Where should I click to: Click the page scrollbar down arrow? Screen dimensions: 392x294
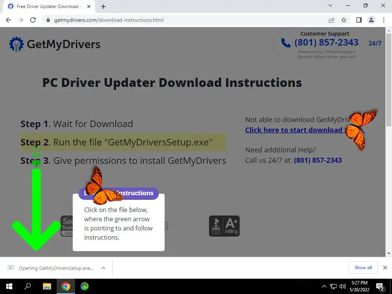(x=389, y=253)
